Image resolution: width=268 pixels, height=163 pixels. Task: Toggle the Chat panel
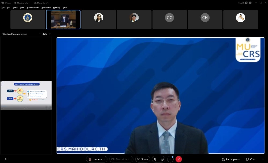(x=251, y=159)
